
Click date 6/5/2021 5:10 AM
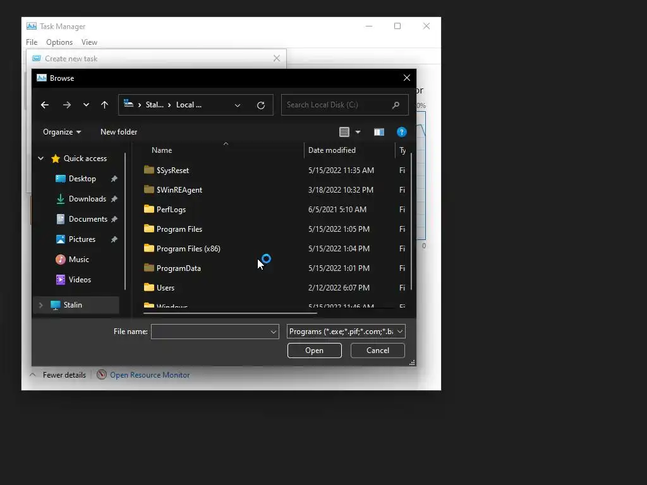337,210
